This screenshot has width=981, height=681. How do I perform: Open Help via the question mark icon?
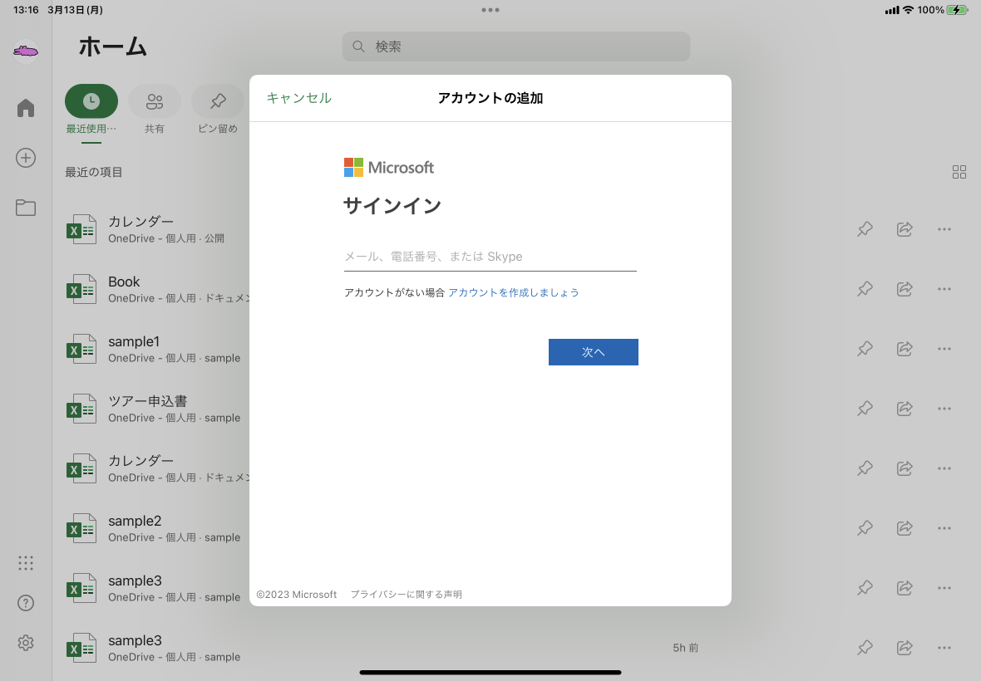coord(25,603)
